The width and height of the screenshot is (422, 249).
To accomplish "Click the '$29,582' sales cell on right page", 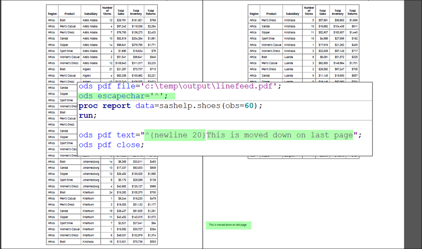I will [323, 69].
